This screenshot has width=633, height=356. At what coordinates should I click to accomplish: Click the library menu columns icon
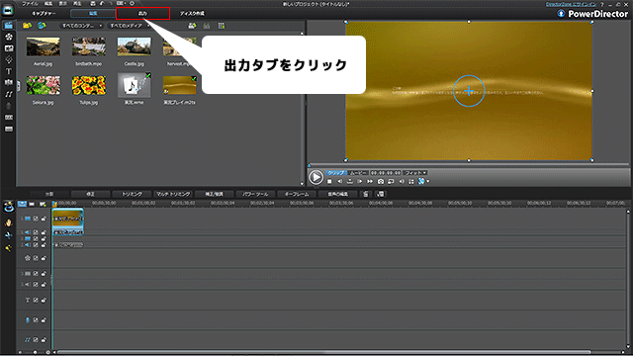222,26
